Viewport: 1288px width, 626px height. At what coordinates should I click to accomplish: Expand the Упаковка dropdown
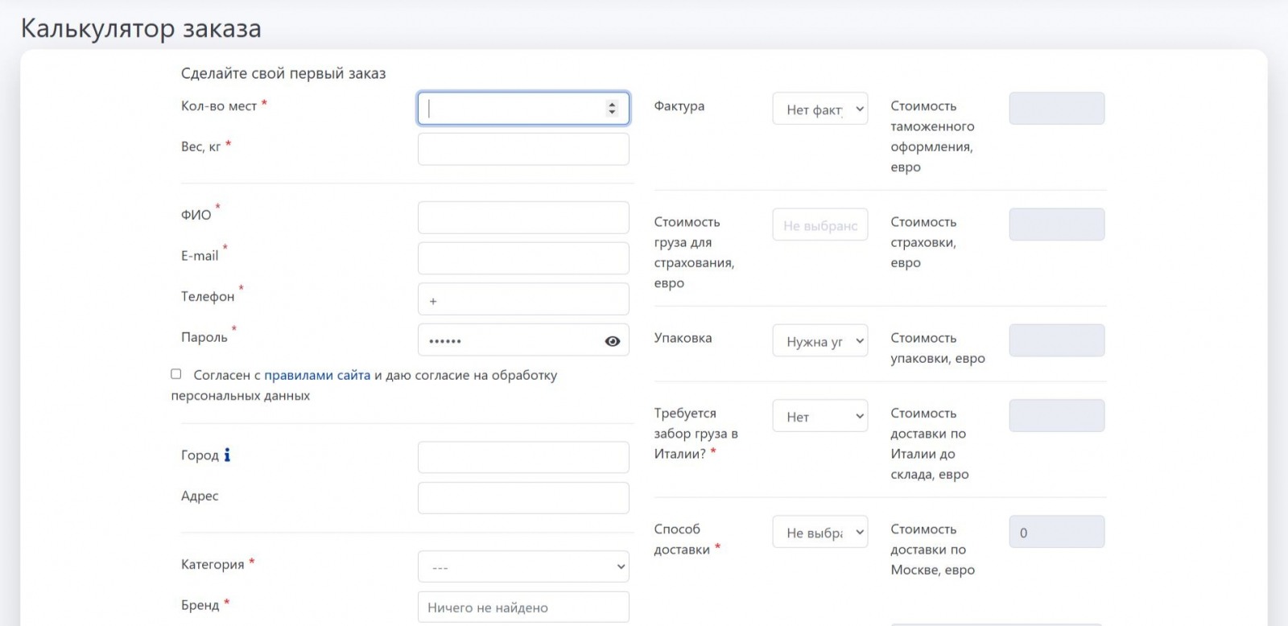tap(819, 341)
